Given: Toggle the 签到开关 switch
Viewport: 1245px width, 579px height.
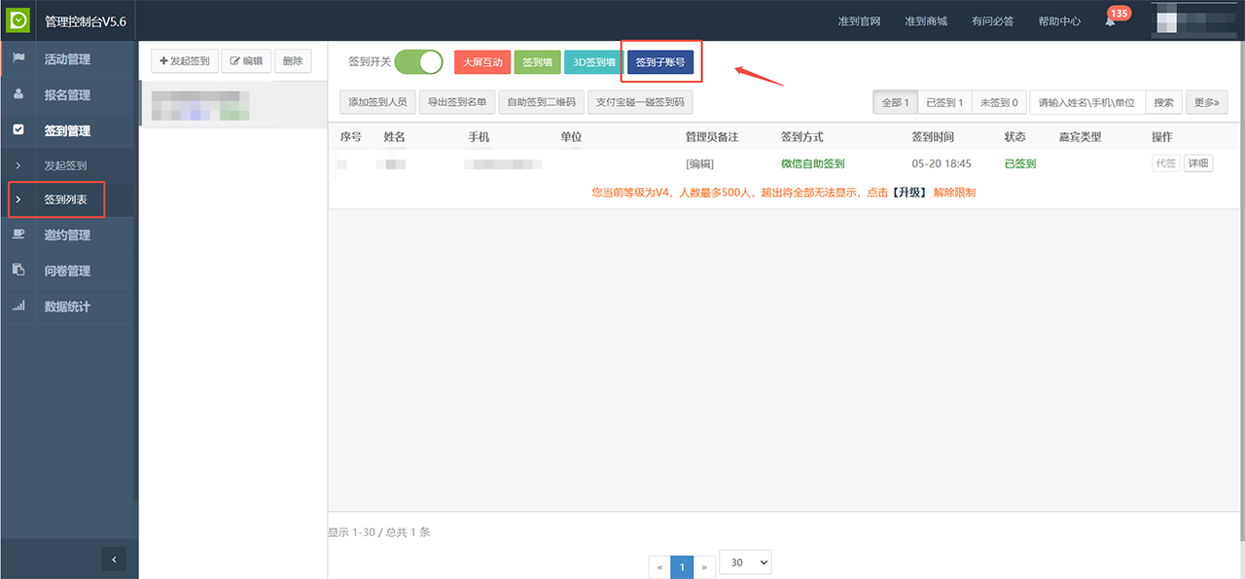Looking at the screenshot, I should [418, 61].
